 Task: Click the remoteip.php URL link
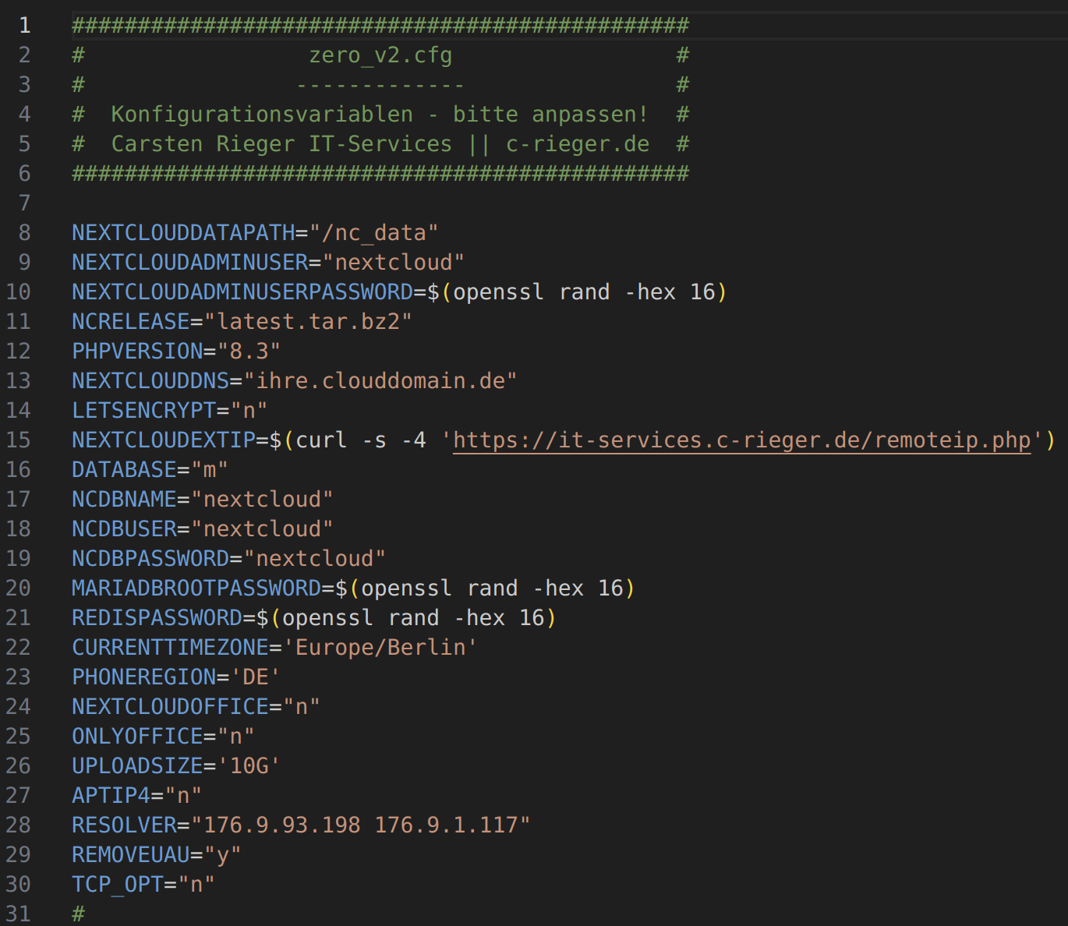(741, 440)
